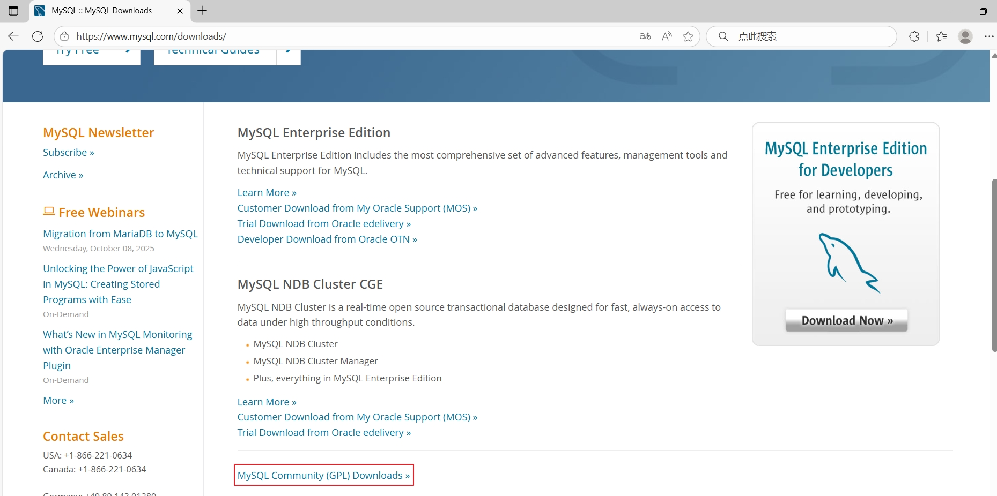The image size is (997, 496).
Task: Click the MySQL NDB Cluster CGE heading
Action: (310, 284)
